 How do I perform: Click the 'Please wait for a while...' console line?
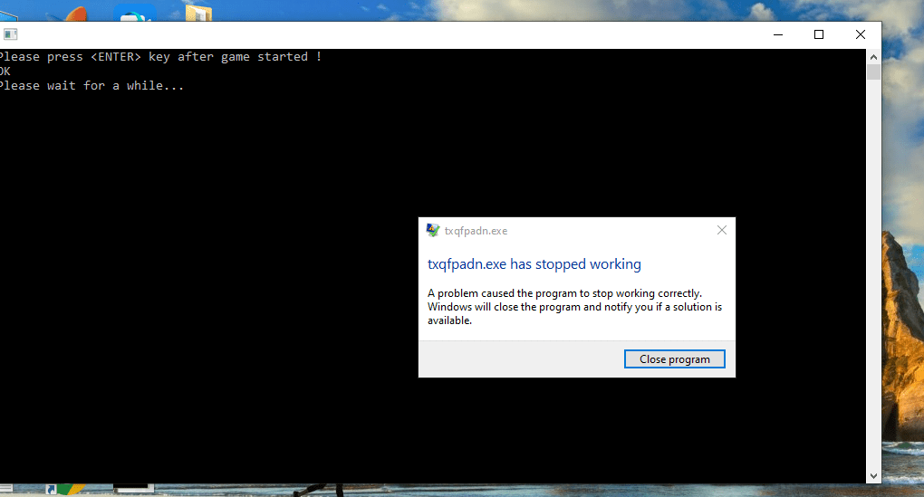[x=91, y=85]
